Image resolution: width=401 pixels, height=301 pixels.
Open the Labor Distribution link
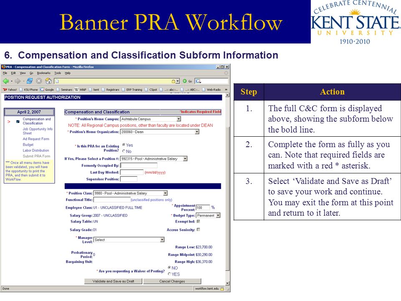tap(36, 150)
